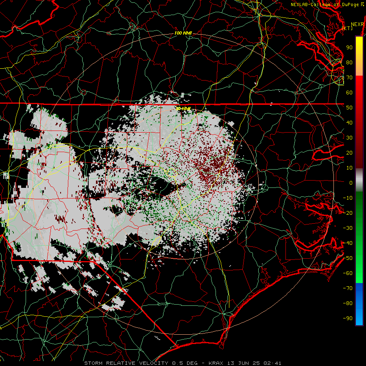Viewport: 366px width, 366px height.
Task: Click the -90 knot scale label
Action: point(348,318)
